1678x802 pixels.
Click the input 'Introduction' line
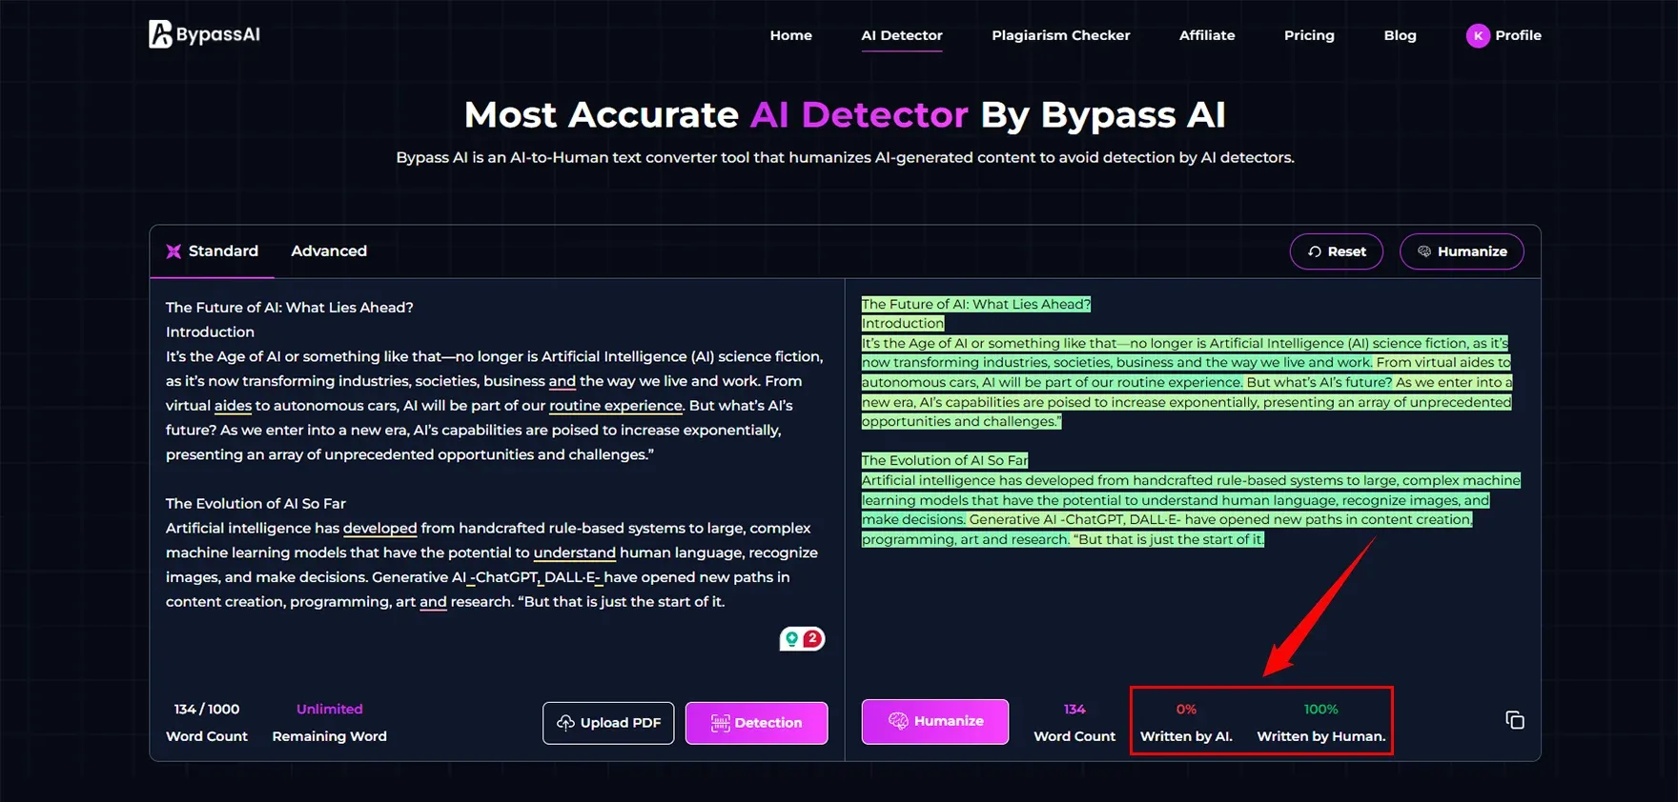(210, 332)
